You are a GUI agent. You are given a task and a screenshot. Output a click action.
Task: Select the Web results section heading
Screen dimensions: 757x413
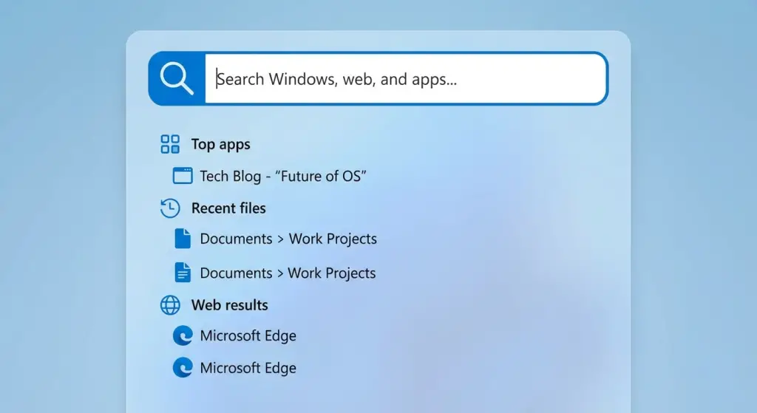point(229,304)
